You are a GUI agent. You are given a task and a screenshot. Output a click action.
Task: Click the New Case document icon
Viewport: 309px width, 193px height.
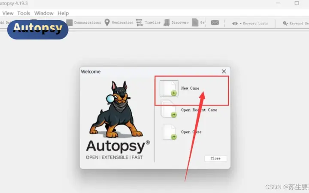pos(169,88)
